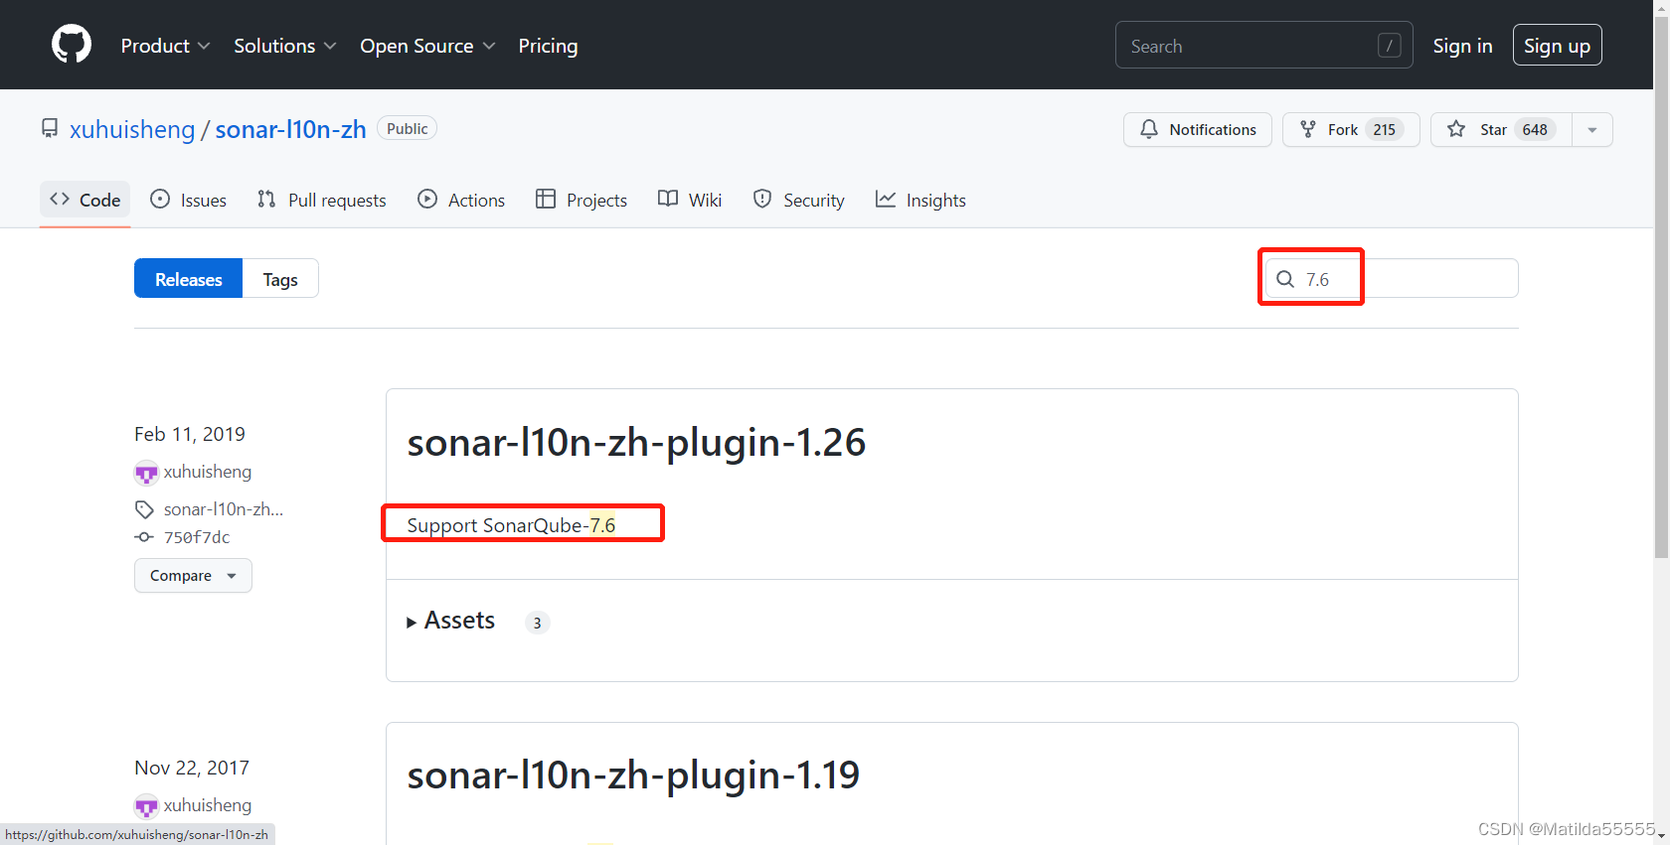
Task: Click the Projects table icon
Action: pyautogui.click(x=546, y=199)
